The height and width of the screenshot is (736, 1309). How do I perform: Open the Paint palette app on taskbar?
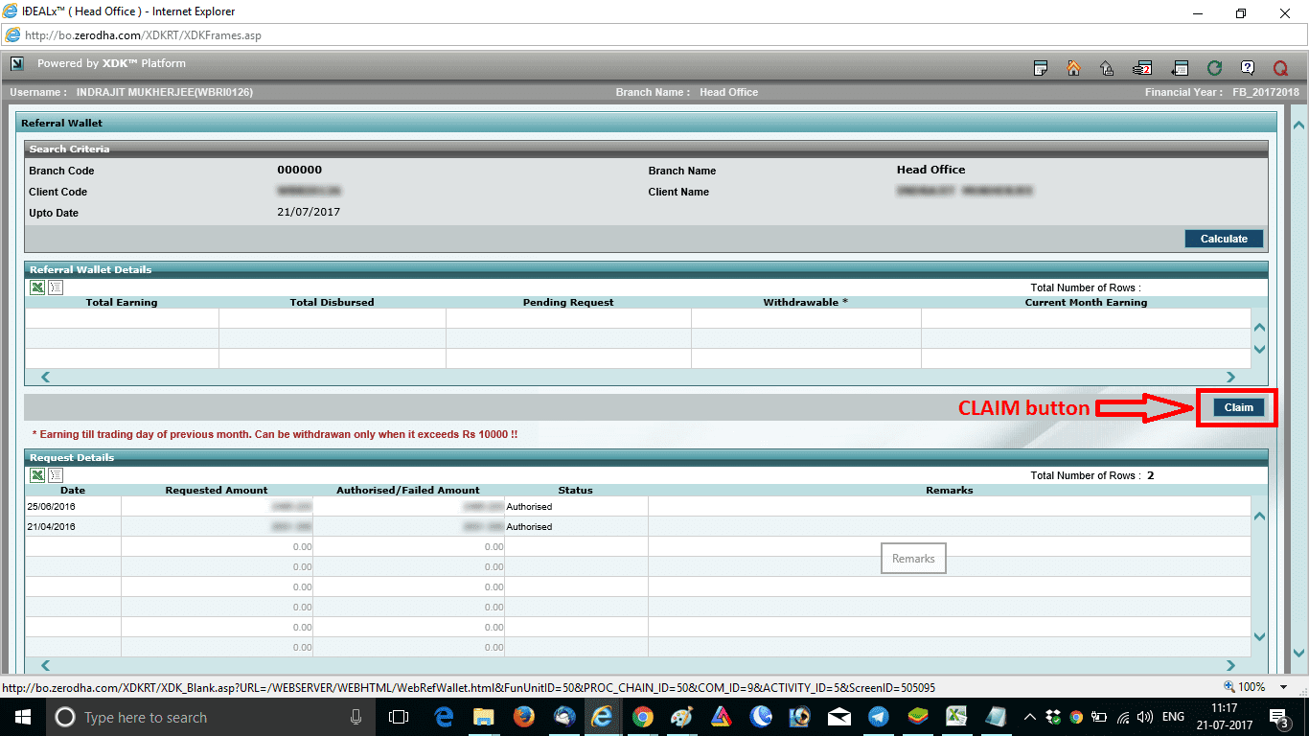point(681,717)
